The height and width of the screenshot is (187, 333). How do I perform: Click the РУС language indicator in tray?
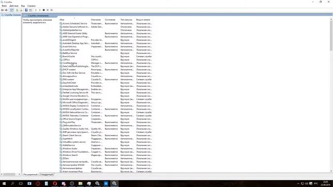316,183
